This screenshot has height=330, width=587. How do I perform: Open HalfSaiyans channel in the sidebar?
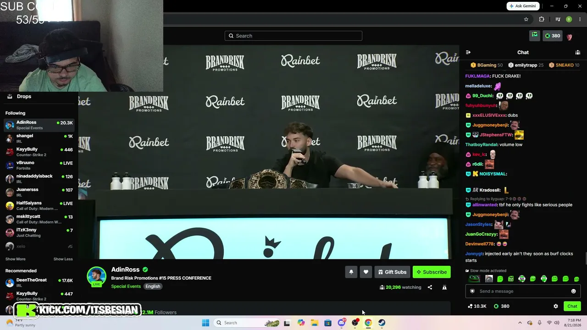[x=39, y=205]
